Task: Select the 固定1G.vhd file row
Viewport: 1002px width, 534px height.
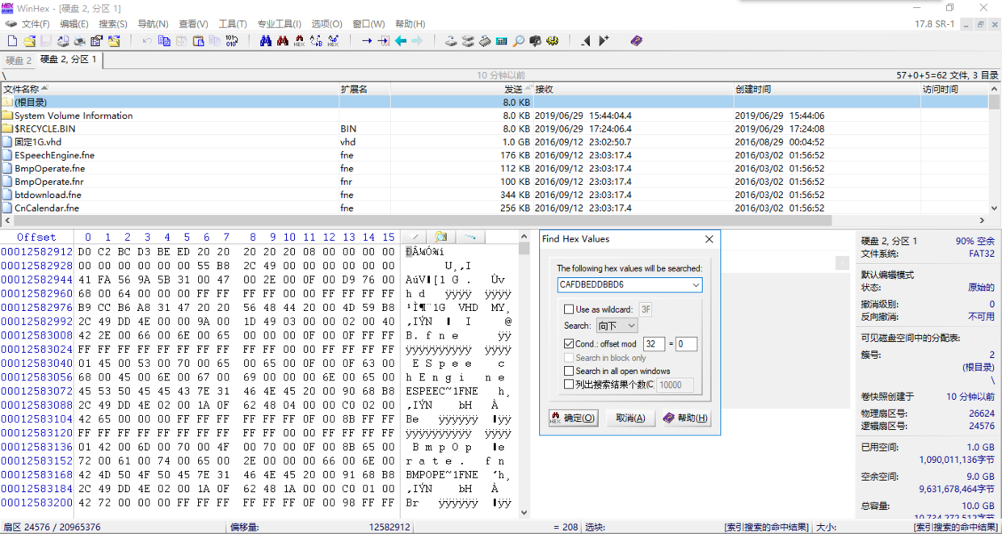Action: 495,142
